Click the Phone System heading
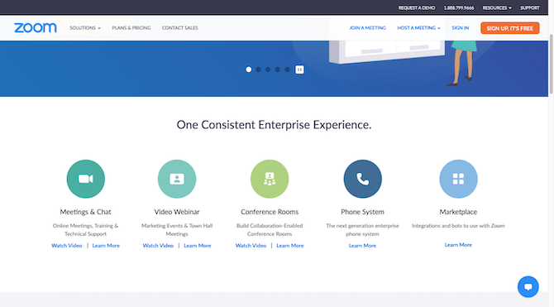 (x=362, y=212)
